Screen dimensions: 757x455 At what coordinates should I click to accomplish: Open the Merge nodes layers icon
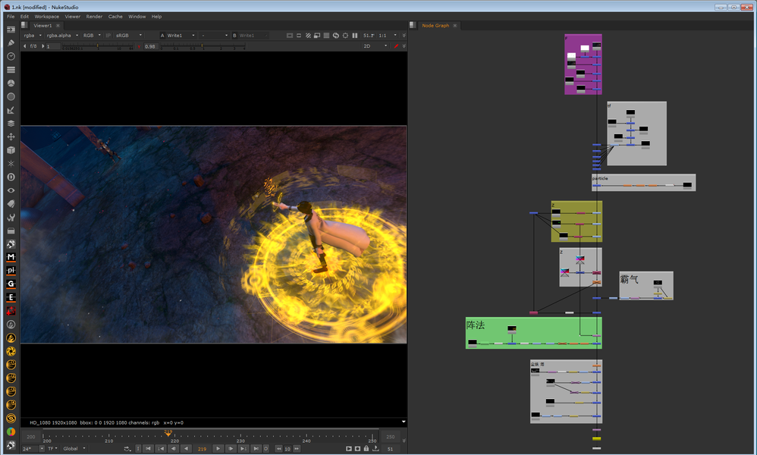11,124
